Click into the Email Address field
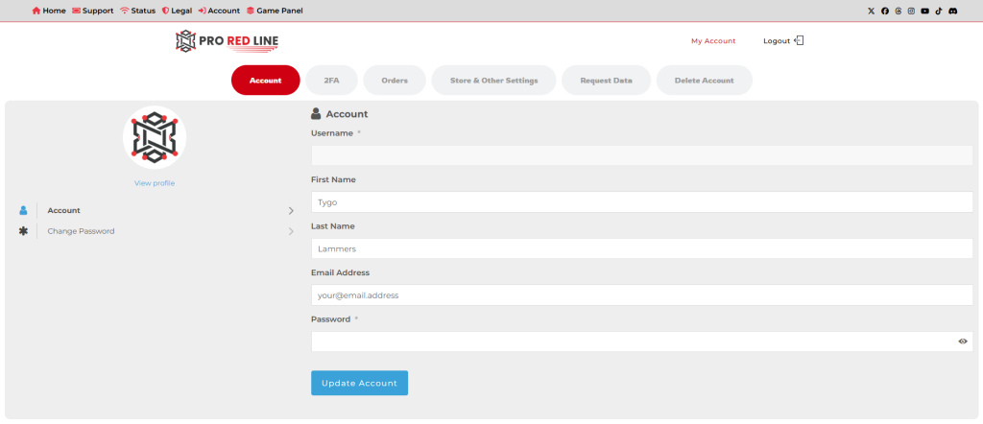Viewport: 983px width, 424px height. tap(641, 295)
